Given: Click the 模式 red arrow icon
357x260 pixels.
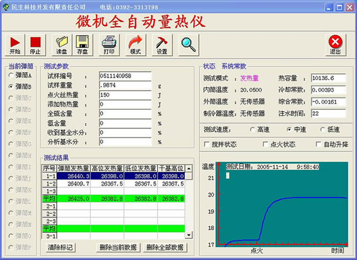Looking at the screenshot, I should (x=136, y=45).
